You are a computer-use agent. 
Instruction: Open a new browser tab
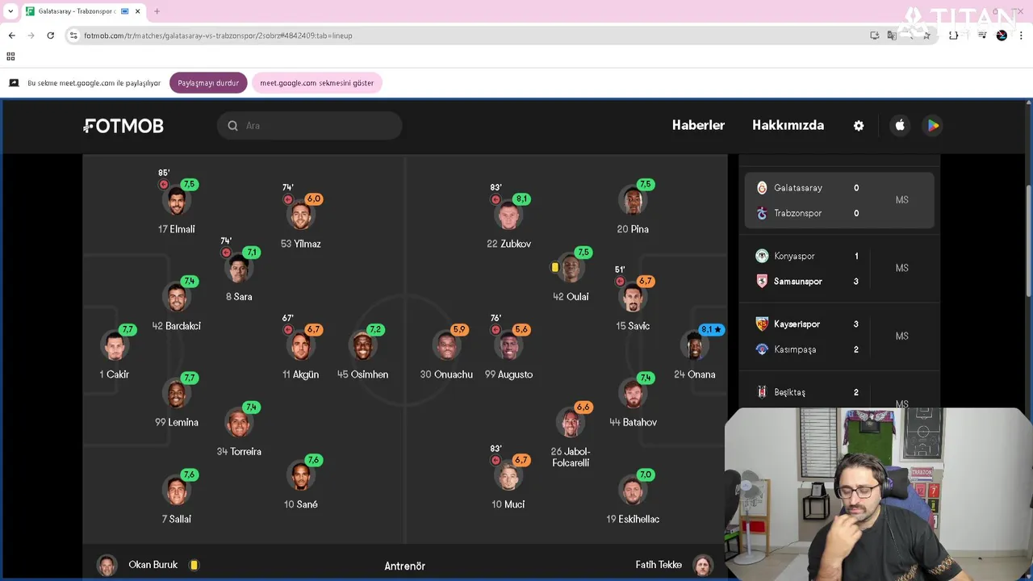[x=157, y=11]
